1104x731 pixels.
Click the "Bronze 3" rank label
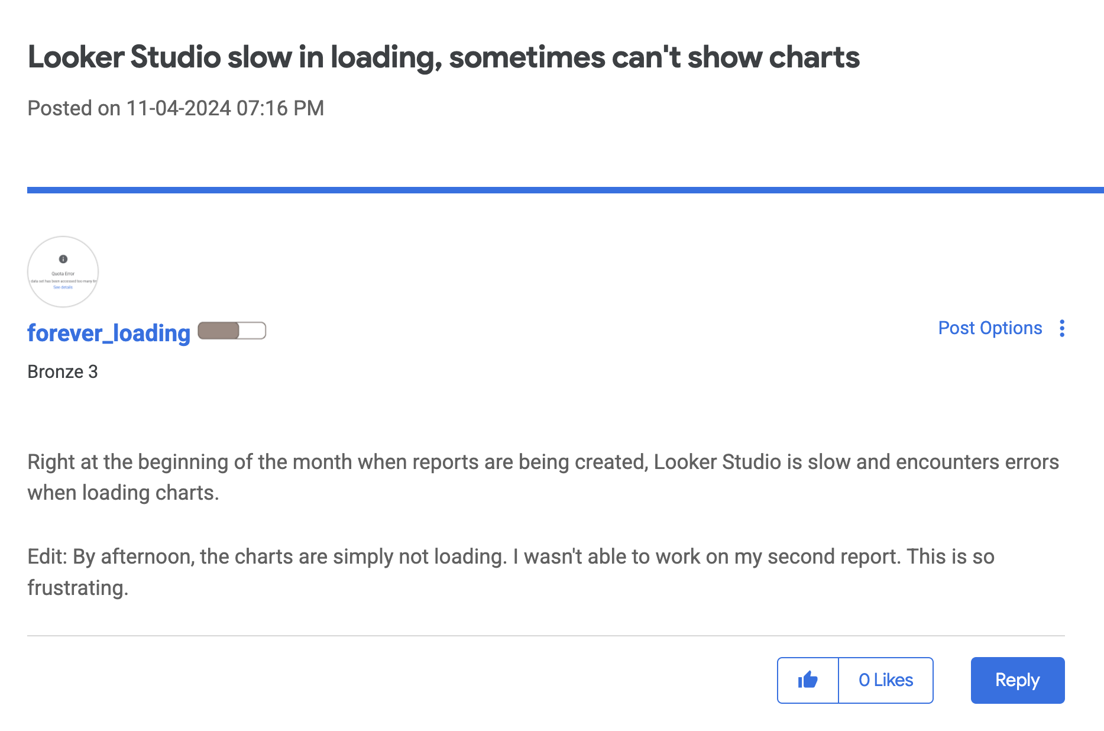tap(62, 371)
